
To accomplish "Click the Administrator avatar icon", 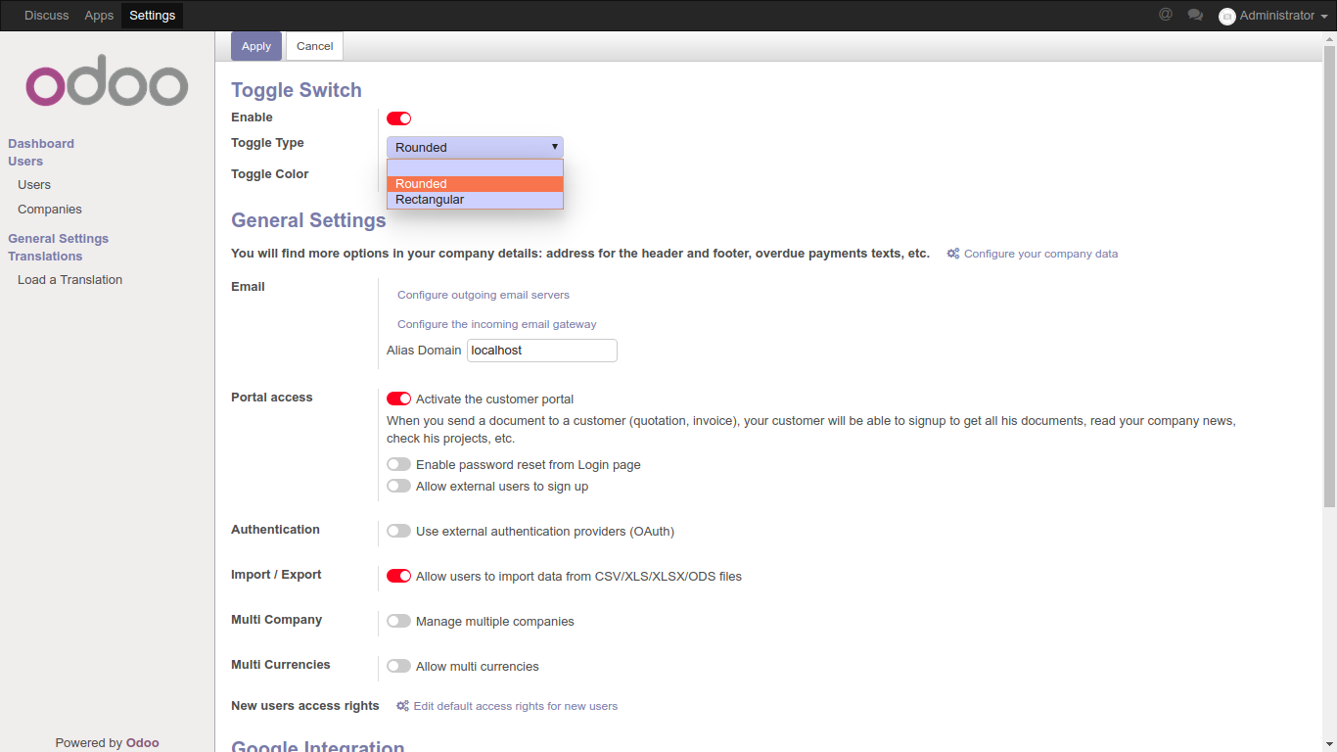I will (1226, 16).
